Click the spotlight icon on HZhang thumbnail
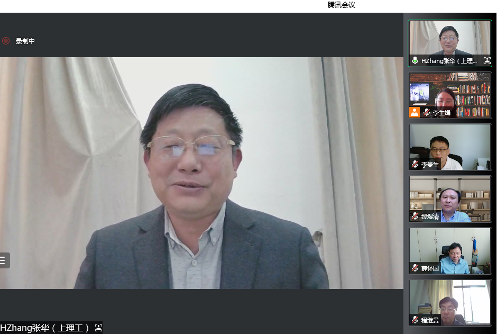This screenshot has height=334, width=497. [486, 61]
